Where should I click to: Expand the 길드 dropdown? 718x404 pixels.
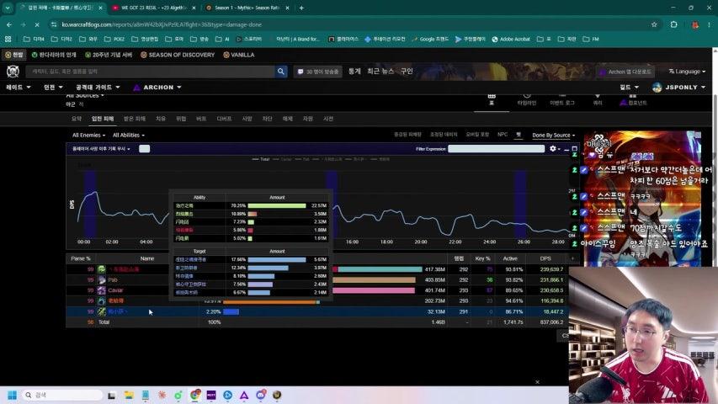[x=629, y=88]
